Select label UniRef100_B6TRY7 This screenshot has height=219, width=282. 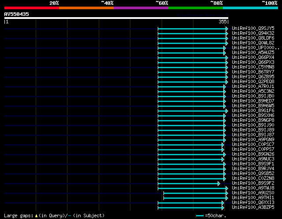tap(253, 72)
